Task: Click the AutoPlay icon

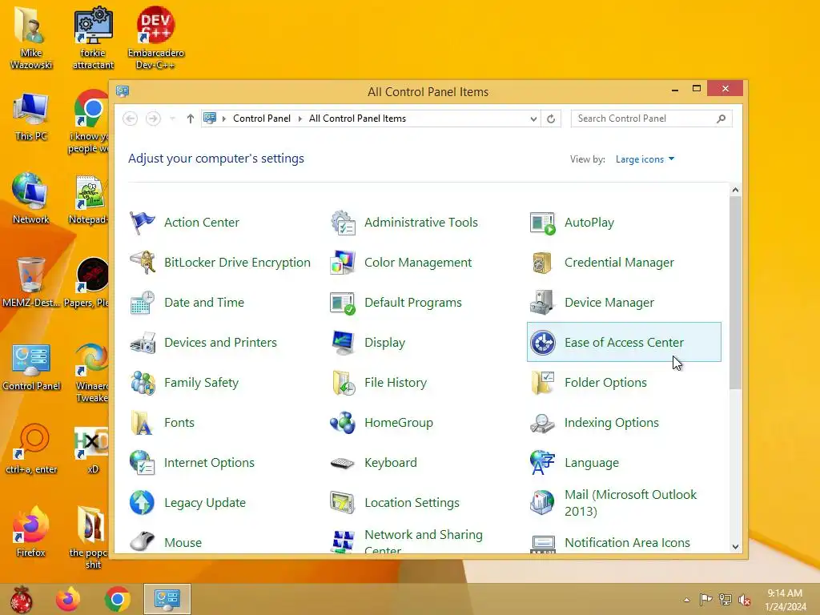Action: (x=542, y=223)
